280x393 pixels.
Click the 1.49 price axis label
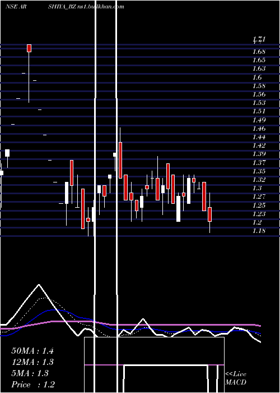coord(259,120)
